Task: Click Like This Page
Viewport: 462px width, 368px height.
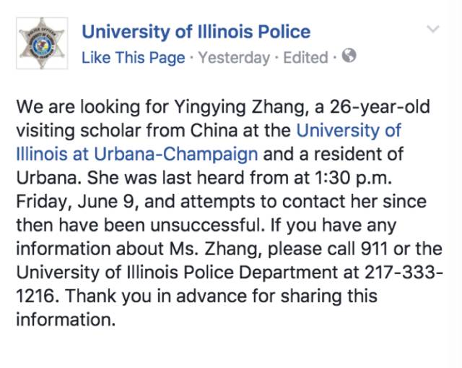Action: point(133,58)
